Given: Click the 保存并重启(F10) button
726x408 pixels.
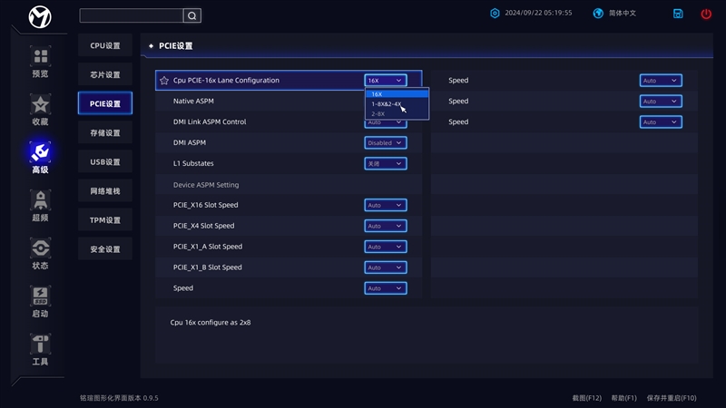Looking at the screenshot, I should (672, 398).
